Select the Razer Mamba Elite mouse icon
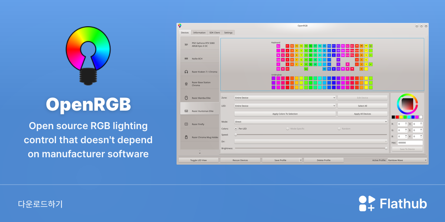 pyautogui.click(x=186, y=98)
